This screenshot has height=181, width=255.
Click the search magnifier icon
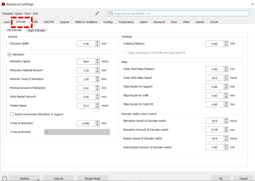[111, 13]
